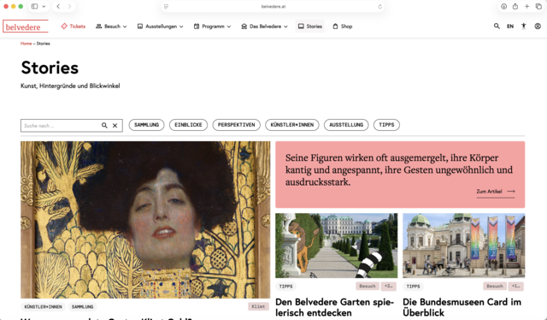Image resolution: width=547 pixels, height=320 pixels.
Task: Filter by TIPPS tag
Action: click(386, 125)
